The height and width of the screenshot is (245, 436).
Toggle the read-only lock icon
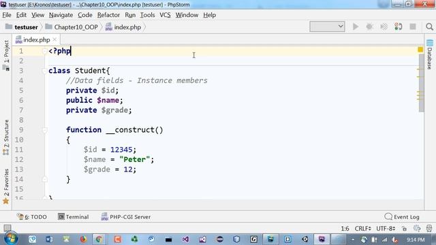(x=404, y=229)
